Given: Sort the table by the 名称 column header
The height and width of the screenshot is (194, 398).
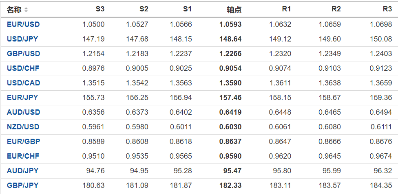Looking at the screenshot, I should point(14,10).
